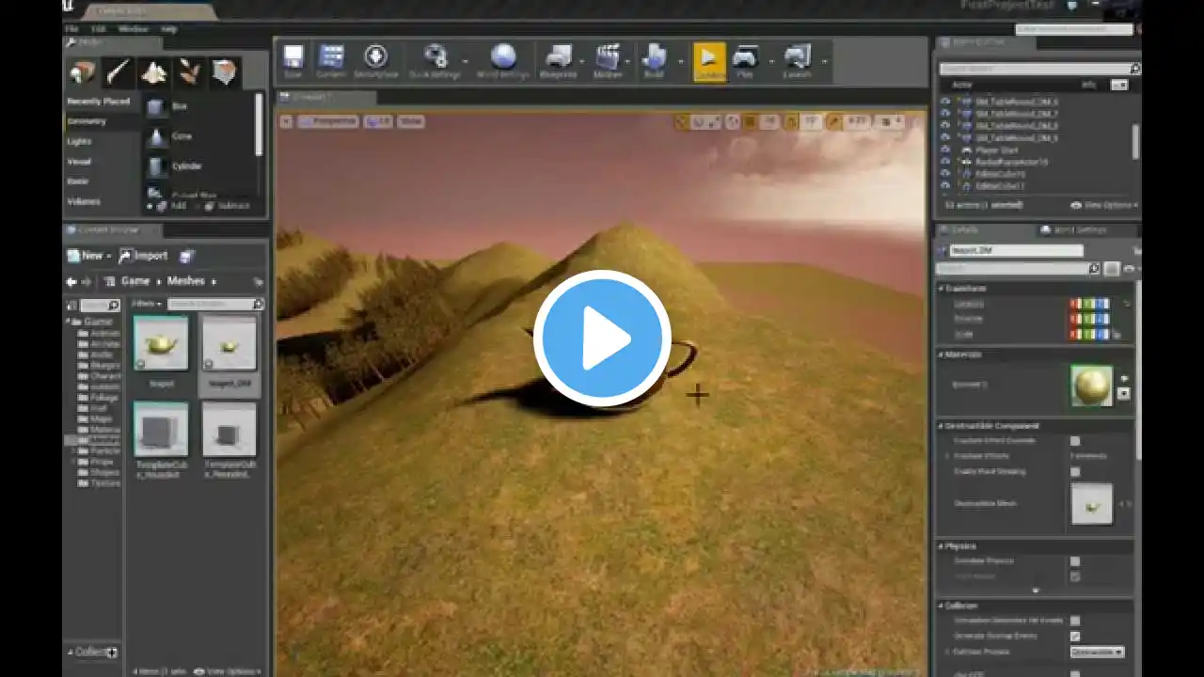The width and height of the screenshot is (1204, 677).
Task: Click the Box geometry brush icon
Action: click(x=156, y=107)
